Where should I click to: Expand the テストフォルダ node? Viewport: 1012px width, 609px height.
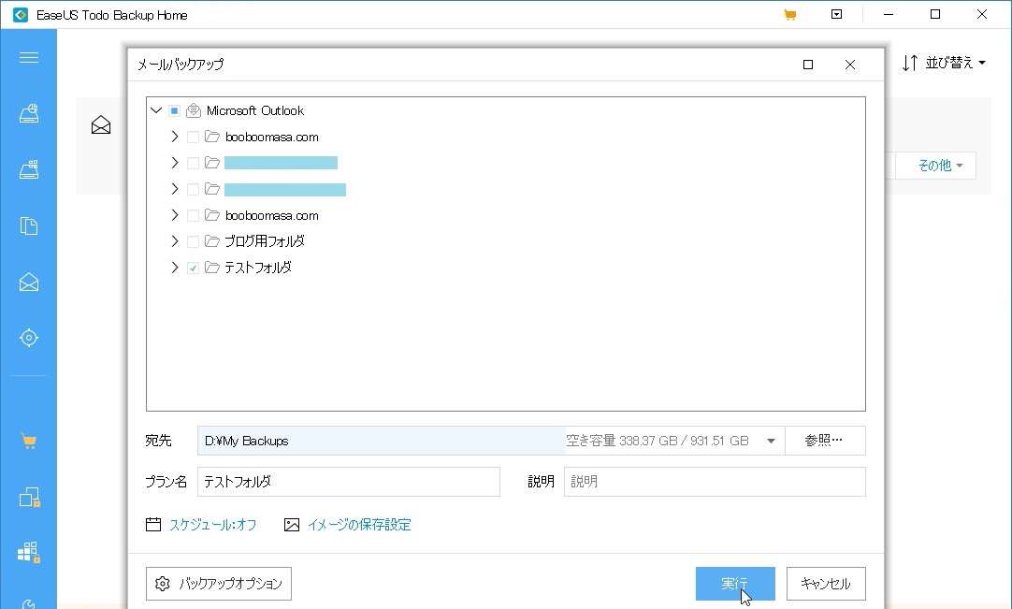174,267
